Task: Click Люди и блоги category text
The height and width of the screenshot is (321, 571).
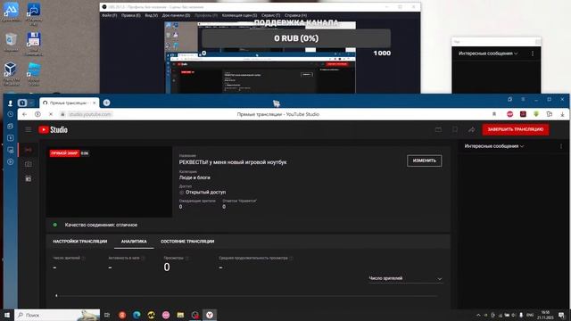Action: point(194,177)
